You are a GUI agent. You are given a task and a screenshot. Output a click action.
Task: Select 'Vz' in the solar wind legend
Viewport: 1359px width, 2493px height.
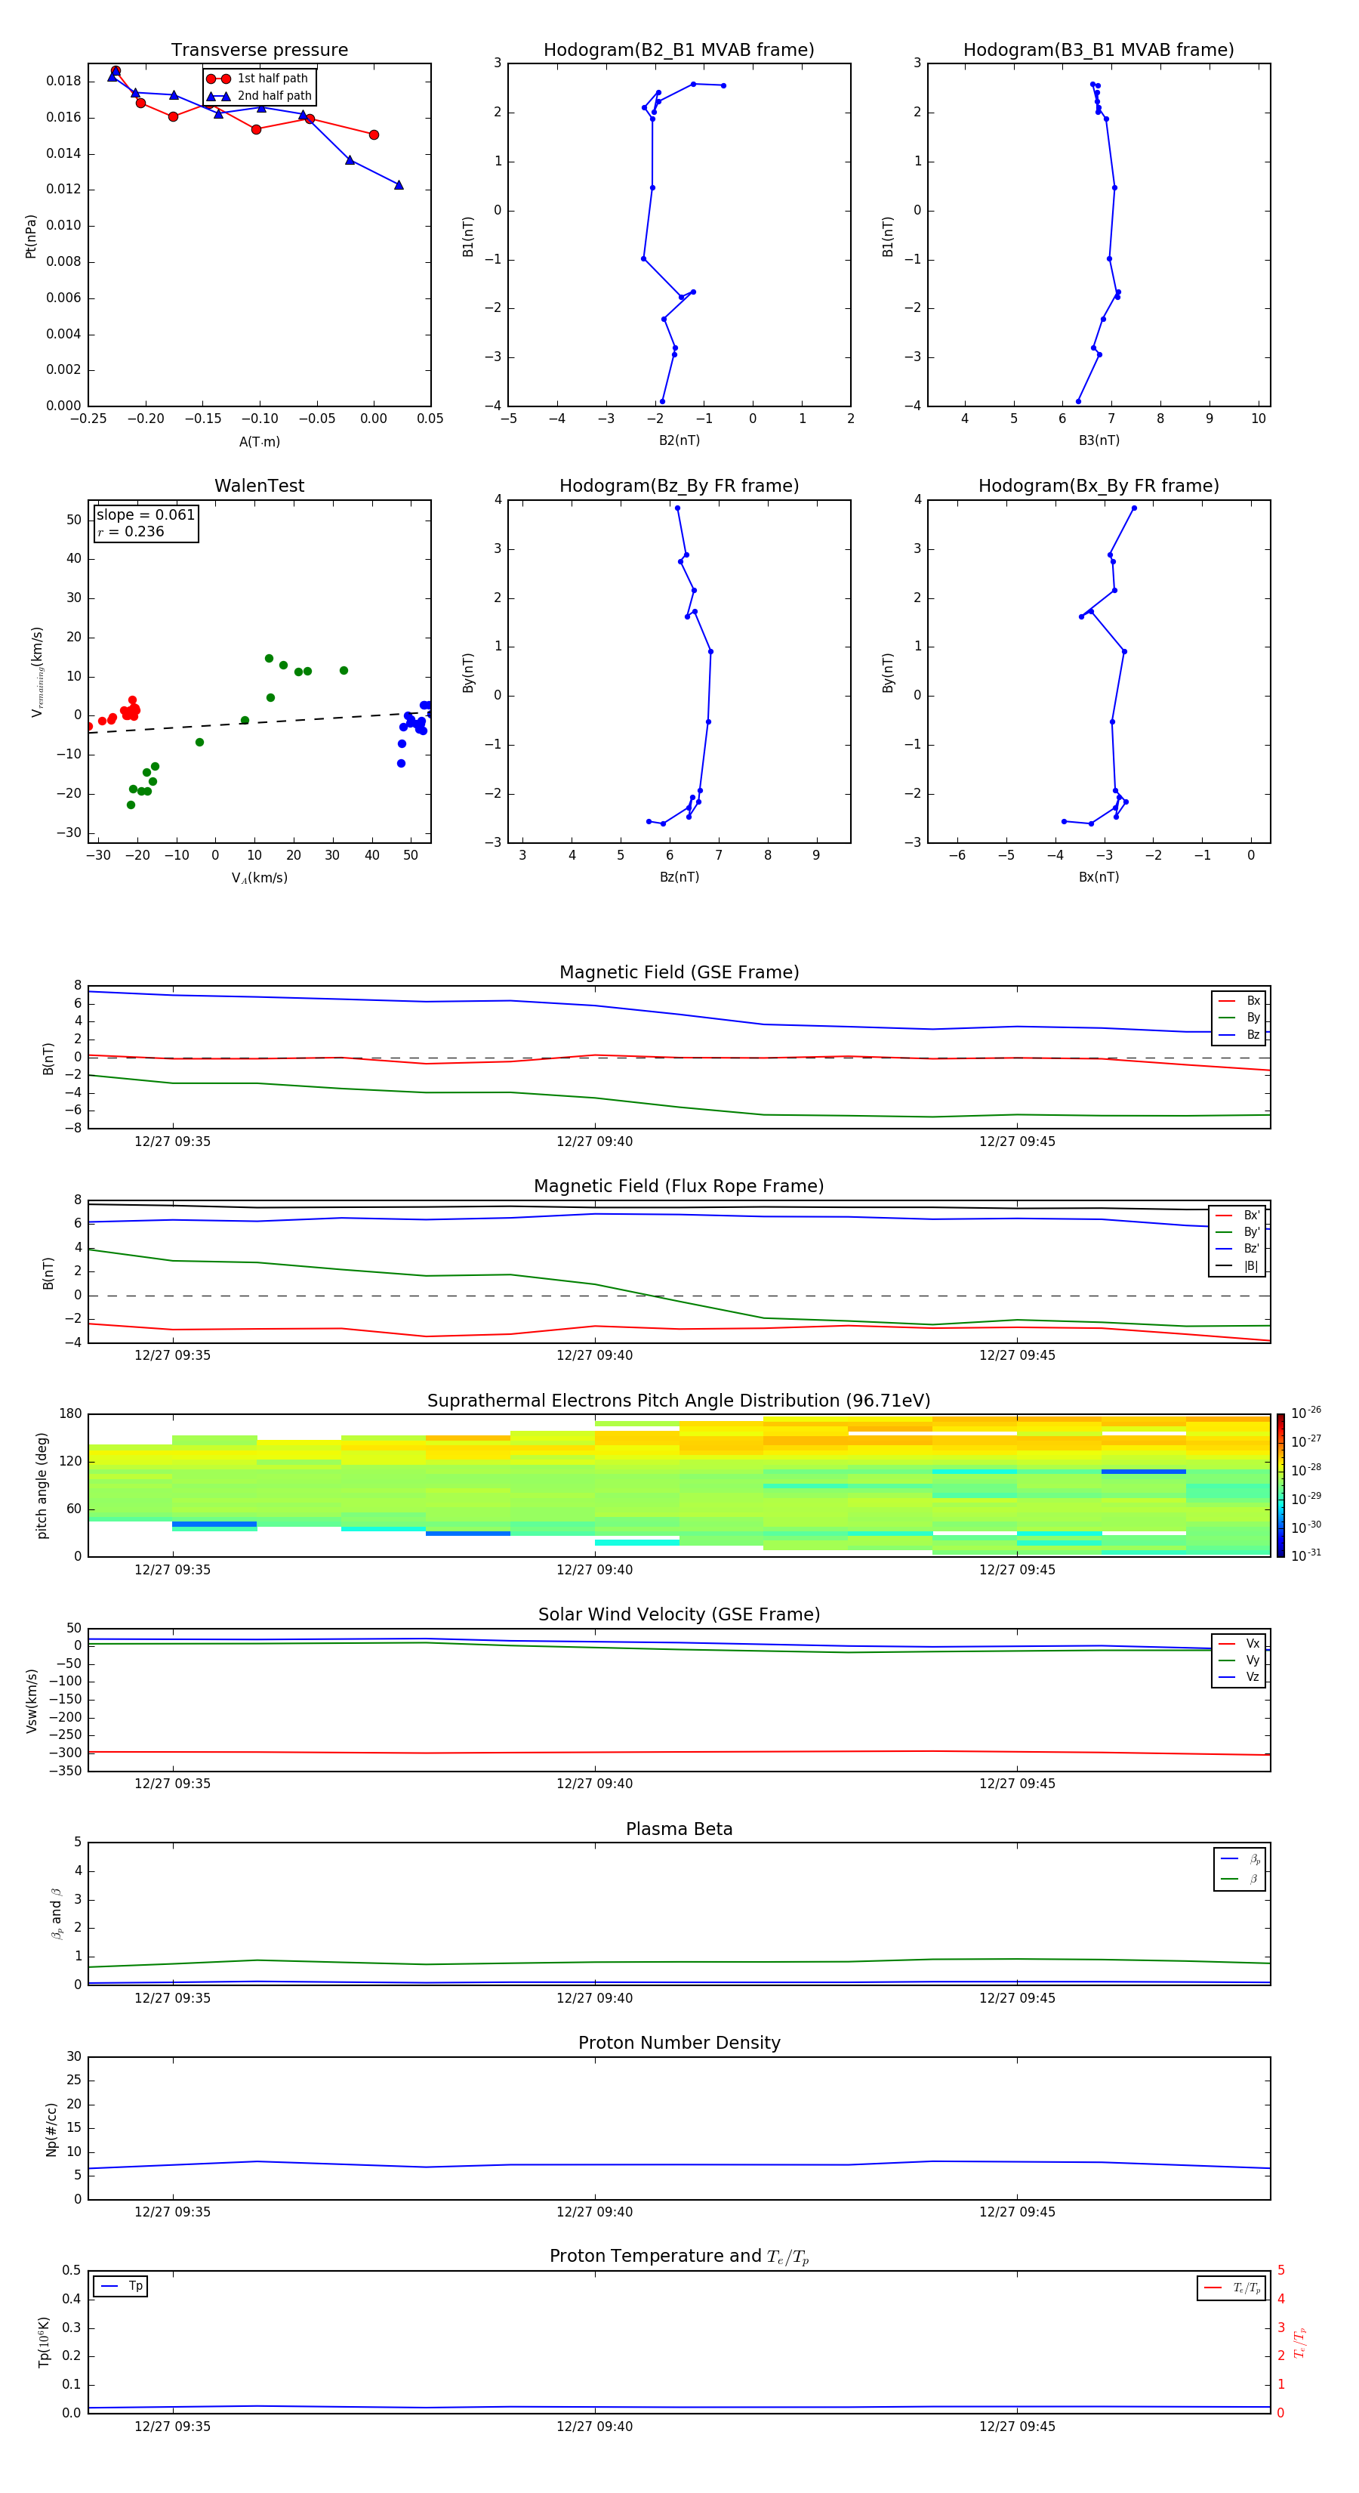point(1239,1677)
